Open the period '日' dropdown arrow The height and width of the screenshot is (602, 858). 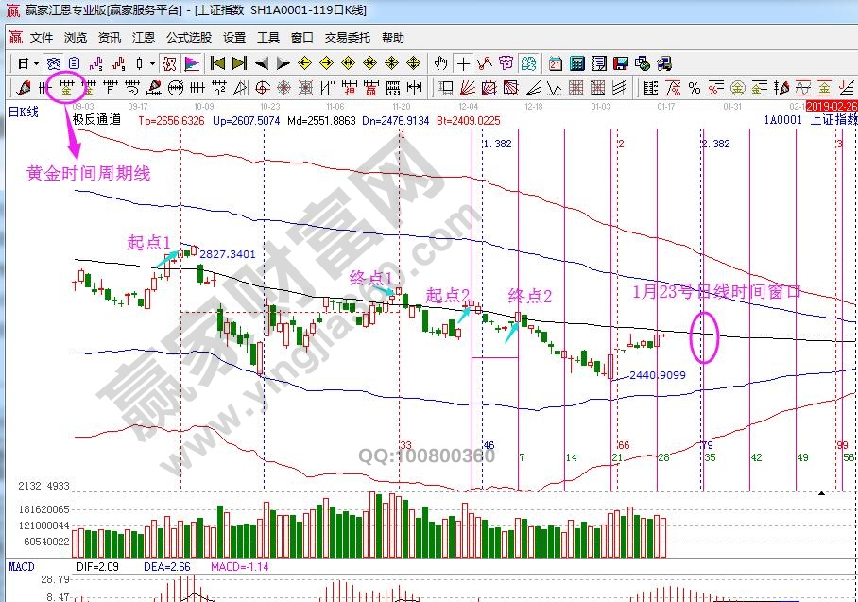(x=36, y=63)
